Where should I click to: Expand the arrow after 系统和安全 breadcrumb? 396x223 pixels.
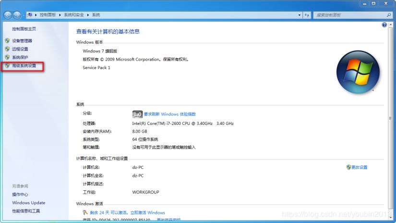tap(88, 15)
